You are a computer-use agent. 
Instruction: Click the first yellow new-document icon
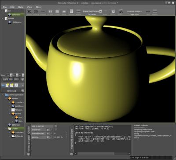tap(7, 85)
